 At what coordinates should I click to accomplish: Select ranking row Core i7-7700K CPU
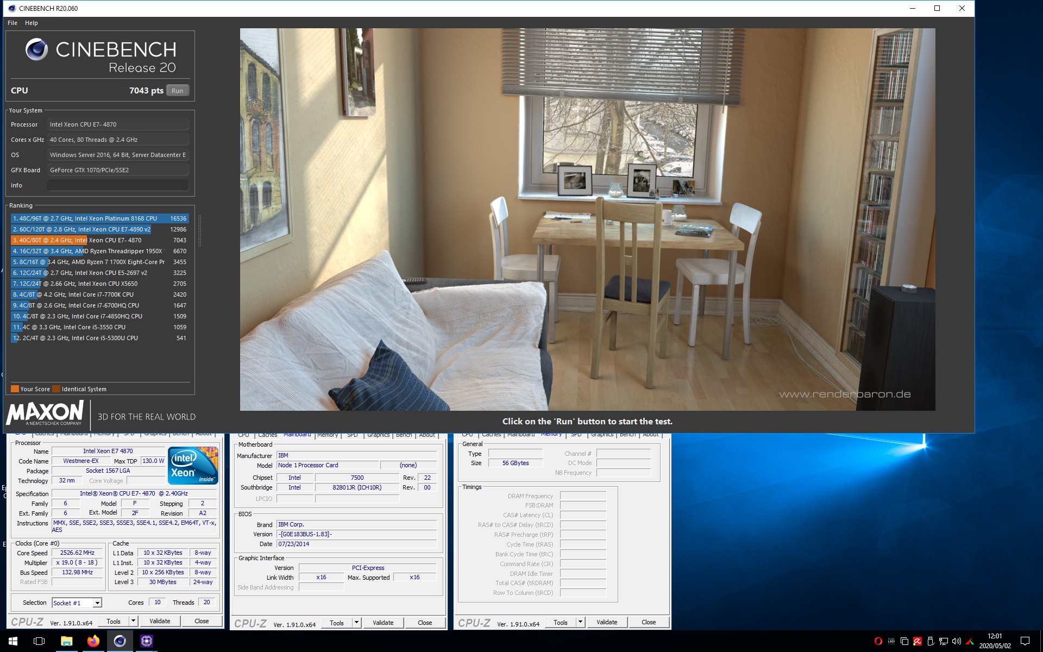(99, 294)
